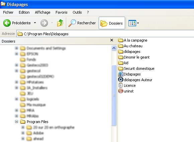Click the 'Dinomir le geant' name text
The width and height of the screenshot is (194, 142).
137,57
